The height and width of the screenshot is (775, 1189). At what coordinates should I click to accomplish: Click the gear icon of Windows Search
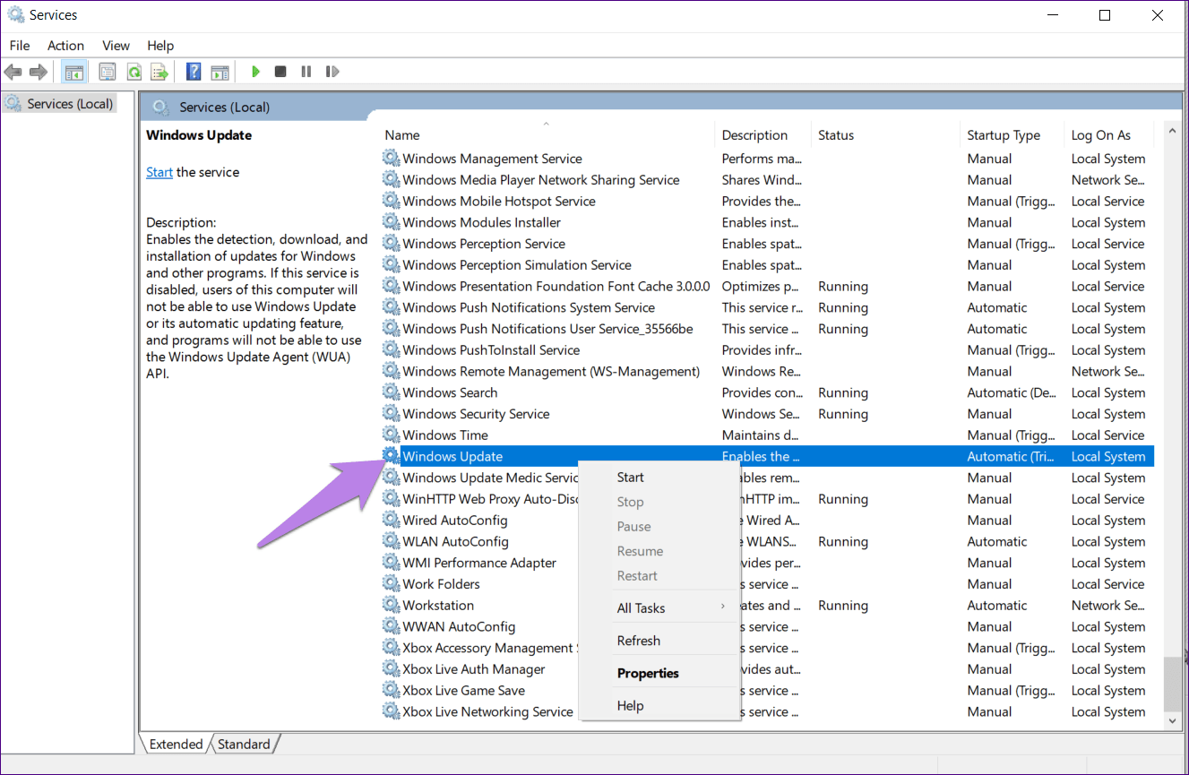(x=391, y=392)
